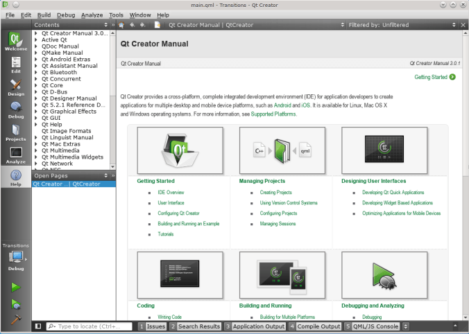
Task: Start debugging with the run-debug icon
Action: (16, 304)
